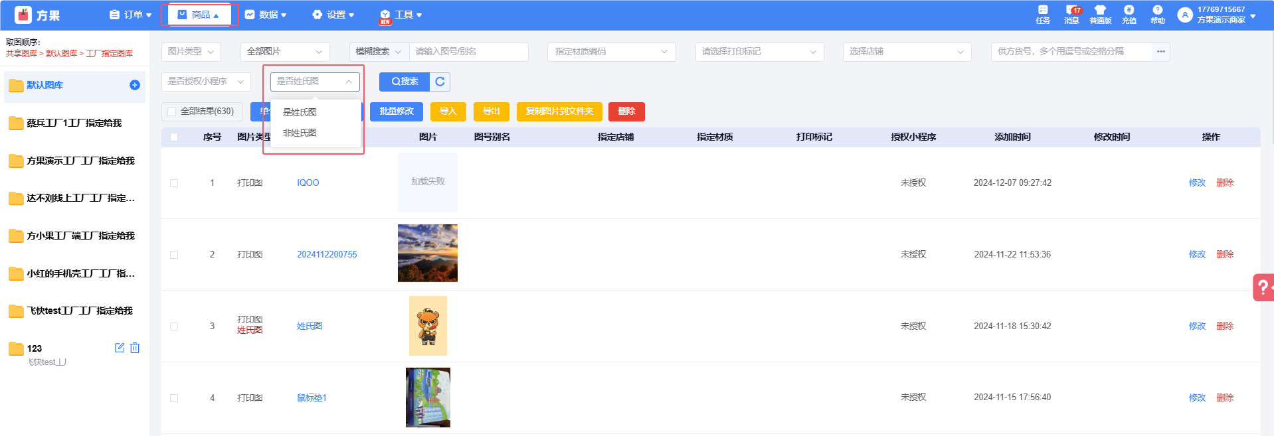Click the 普通版 edition icon

click(1100, 14)
